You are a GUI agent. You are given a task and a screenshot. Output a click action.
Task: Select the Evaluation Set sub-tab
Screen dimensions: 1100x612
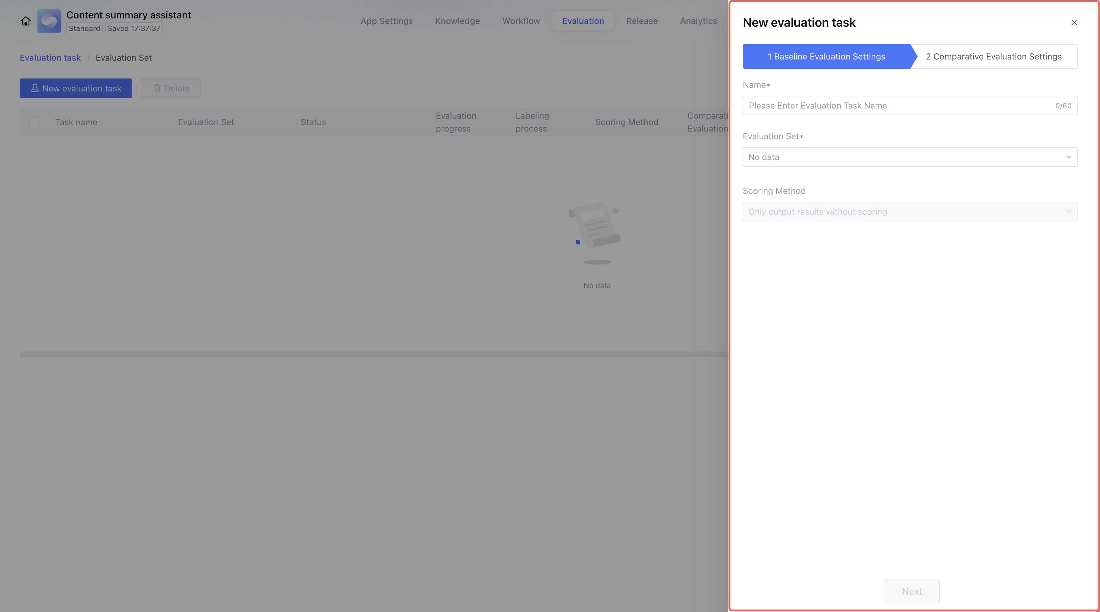pyautogui.click(x=123, y=58)
